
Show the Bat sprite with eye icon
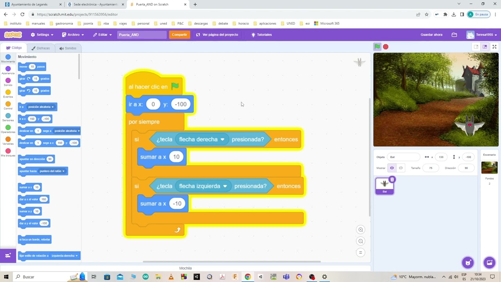click(x=392, y=168)
